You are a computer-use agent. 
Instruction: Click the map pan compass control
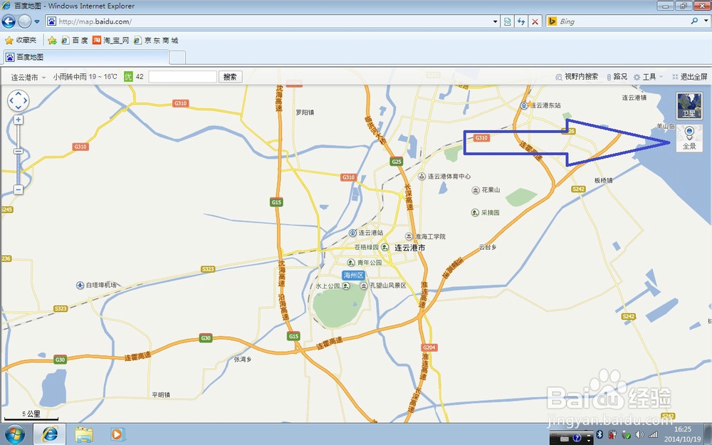click(x=19, y=101)
